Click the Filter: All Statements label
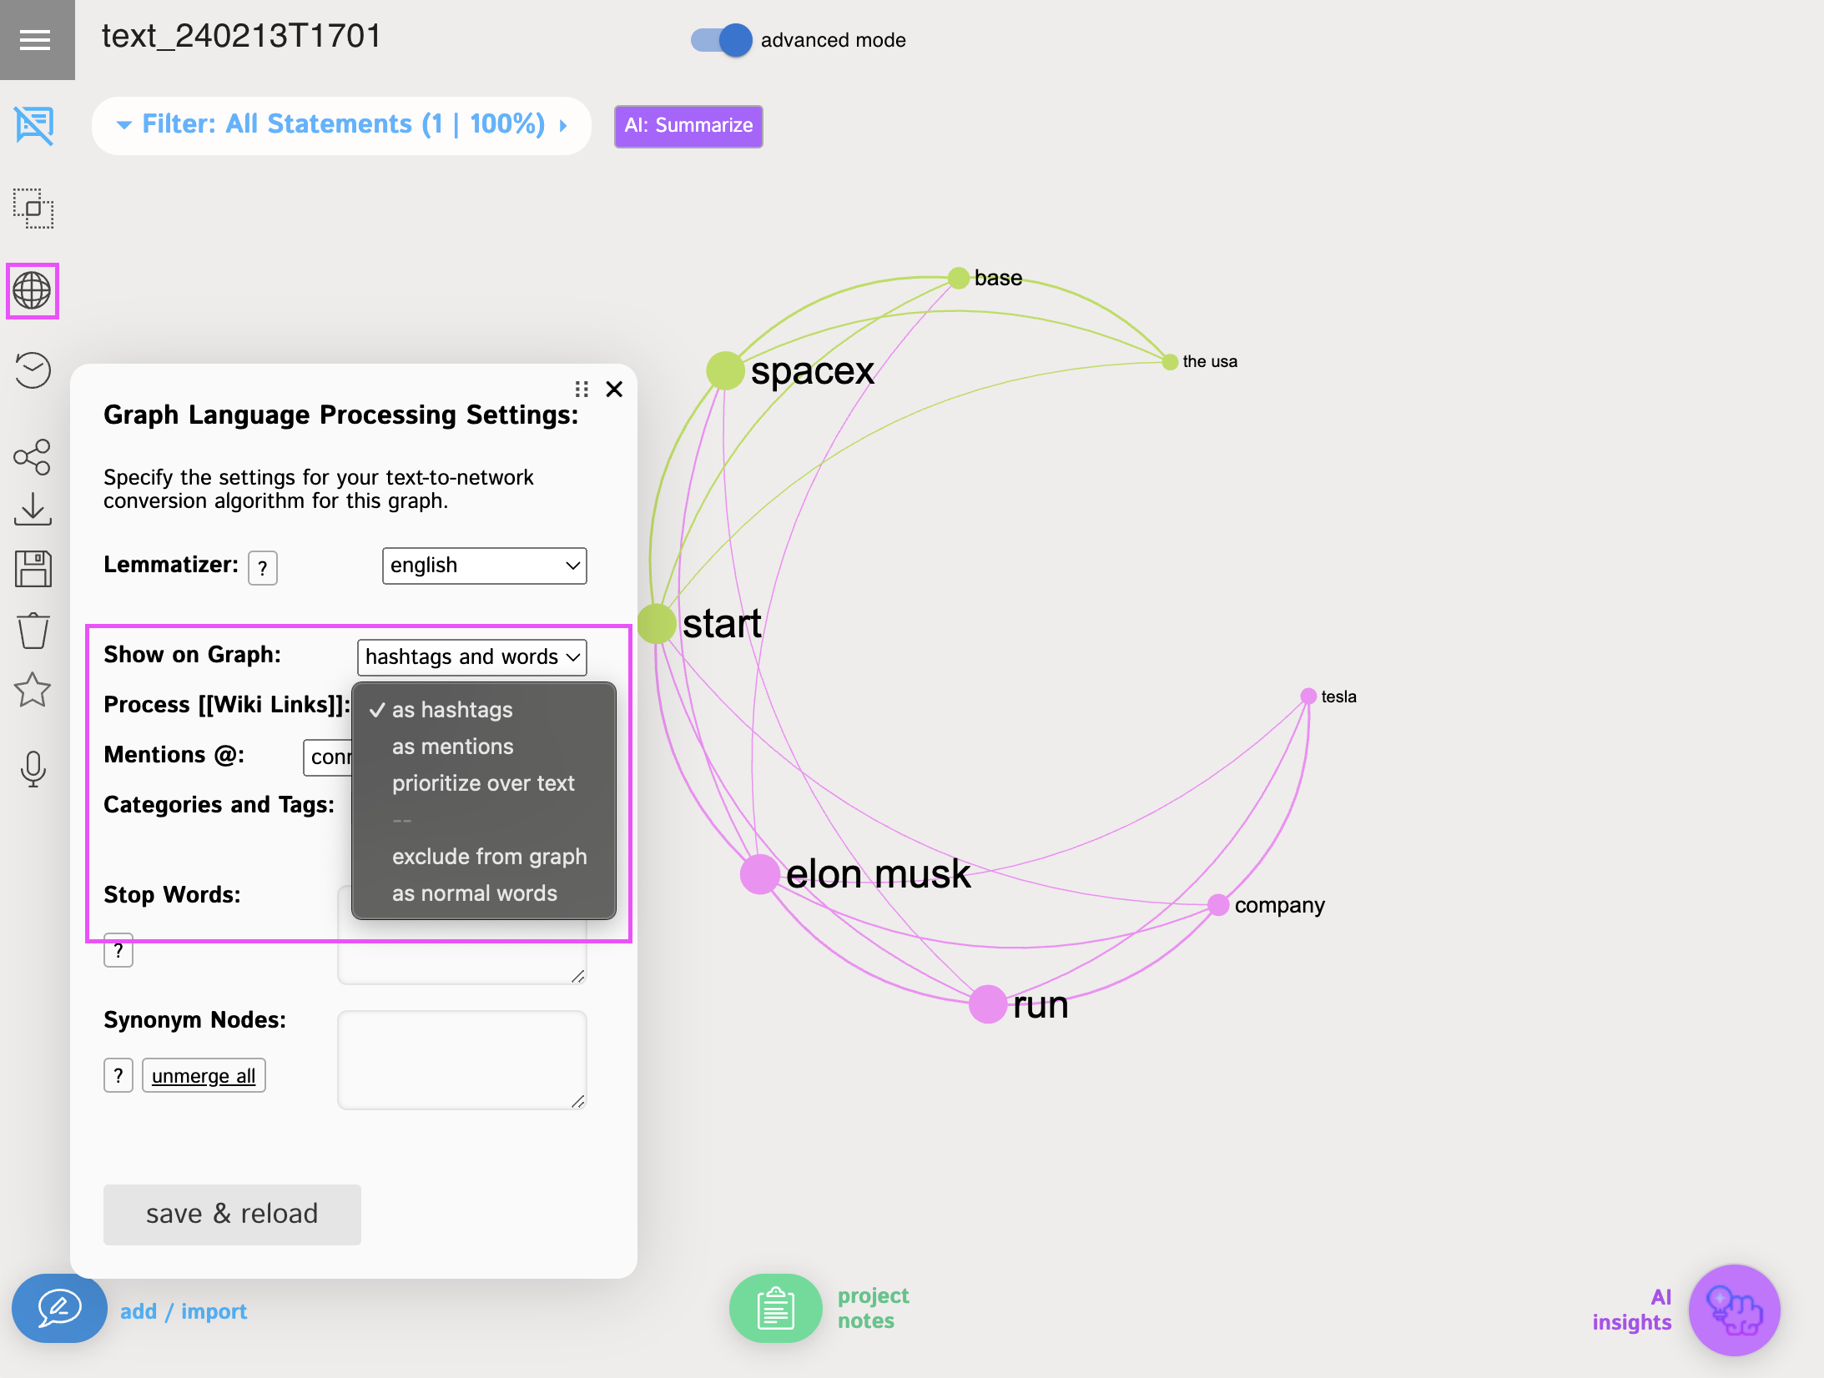The height and width of the screenshot is (1378, 1824). tap(343, 124)
